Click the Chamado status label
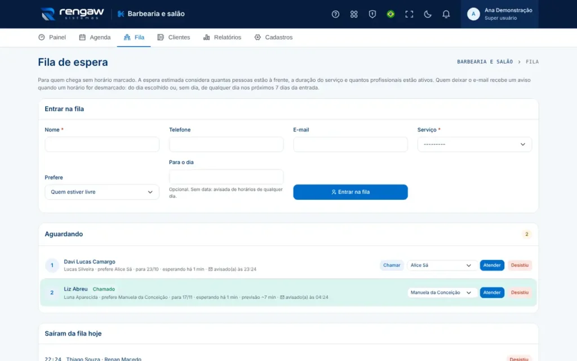The width and height of the screenshot is (577, 361). [x=104, y=289]
